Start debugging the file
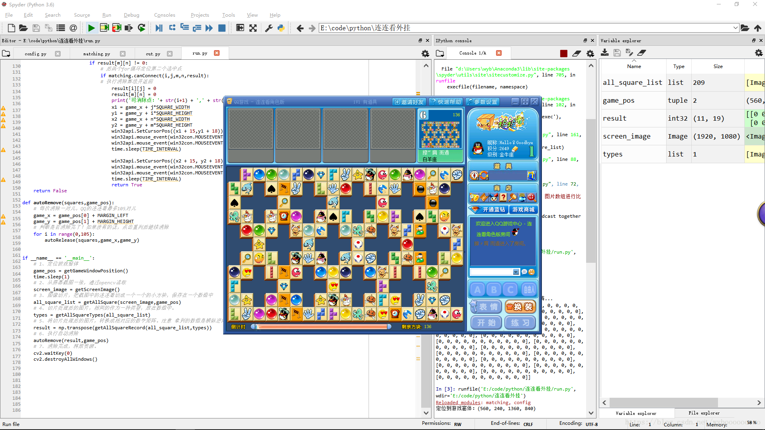 [x=159, y=28]
